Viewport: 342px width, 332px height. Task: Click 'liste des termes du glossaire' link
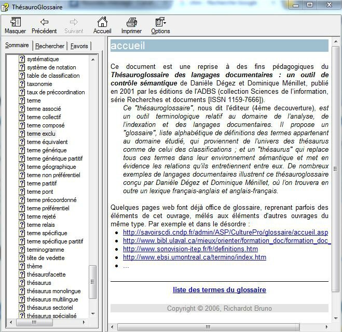tap(220, 290)
